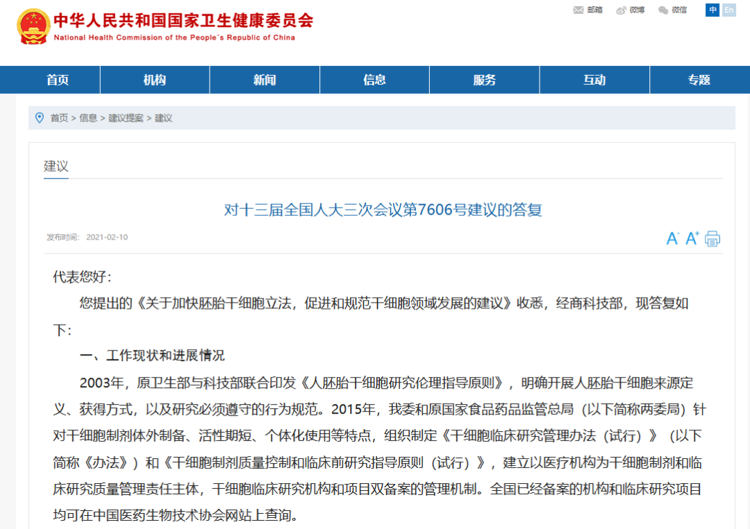Click the text 《人胚胎干细胞研究伦理指导原则》
The width and height of the screenshot is (750, 529).
coord(402,383)
